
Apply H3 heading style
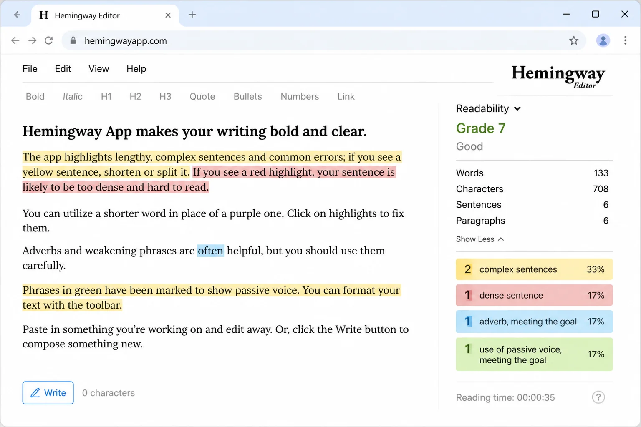point(165,96)
